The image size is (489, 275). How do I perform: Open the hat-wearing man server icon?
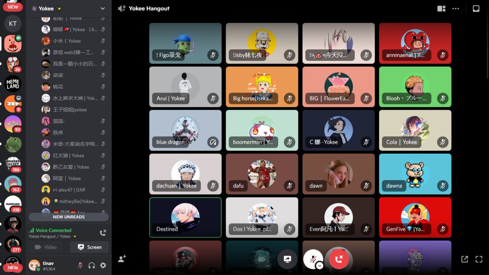pos(13,224)
